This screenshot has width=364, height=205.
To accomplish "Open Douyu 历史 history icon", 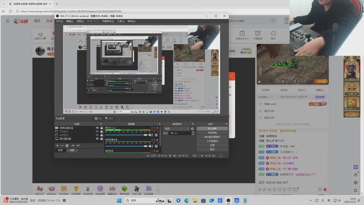I will click(x=286, y=20).
